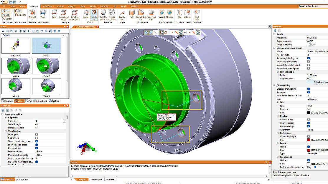Image resolution: width=328 pixels, height=184 pixels.
Task: Open the Up vector dropdown
Action: point(64,121)
